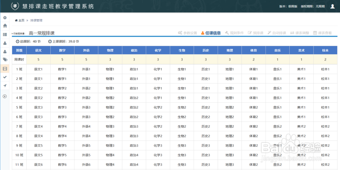340x170 pixels.
Task: Go to the home icon in sidebar
Action: tap(5, 26)
